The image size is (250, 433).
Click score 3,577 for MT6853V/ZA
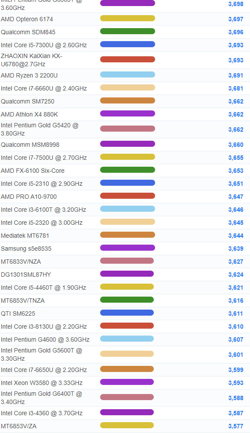click(236, 426)
